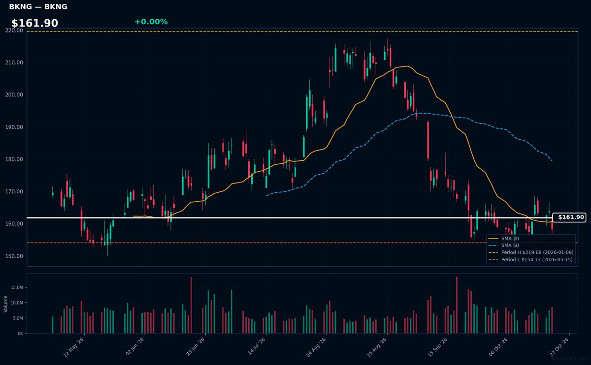Click the 04 Aug '26 date label

[x=316, y=347]
